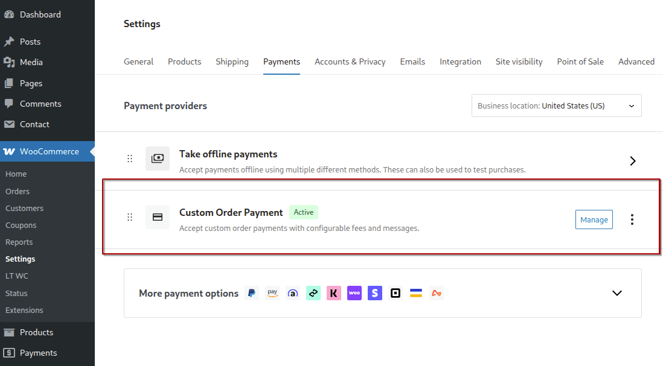Open Take offline payments settings
663x366 pixels.
(x=633, y=161)
